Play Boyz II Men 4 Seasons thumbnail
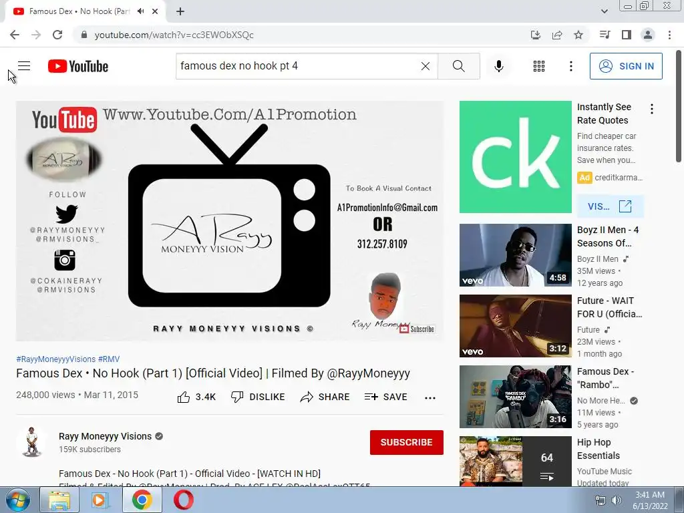 (515, 255)
